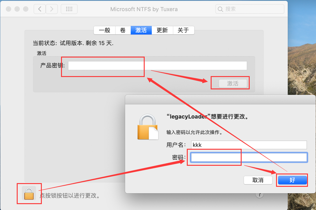The height and width of the screenshot is (210, 316).
Task: Minimize the preferences window
Action: (17, 9)
